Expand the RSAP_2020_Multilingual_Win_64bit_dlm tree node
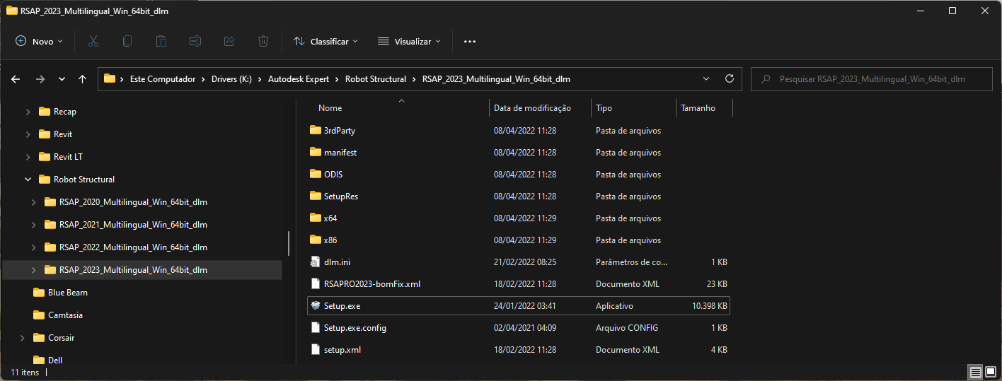This screenshot has height=381, width=1002. pos(34,202)
